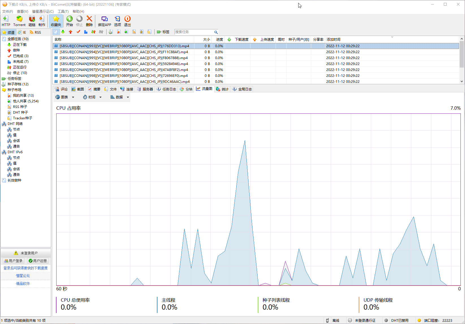Switch to the 统计 statistics tab
465x324 pixels.
pos(222,89)
